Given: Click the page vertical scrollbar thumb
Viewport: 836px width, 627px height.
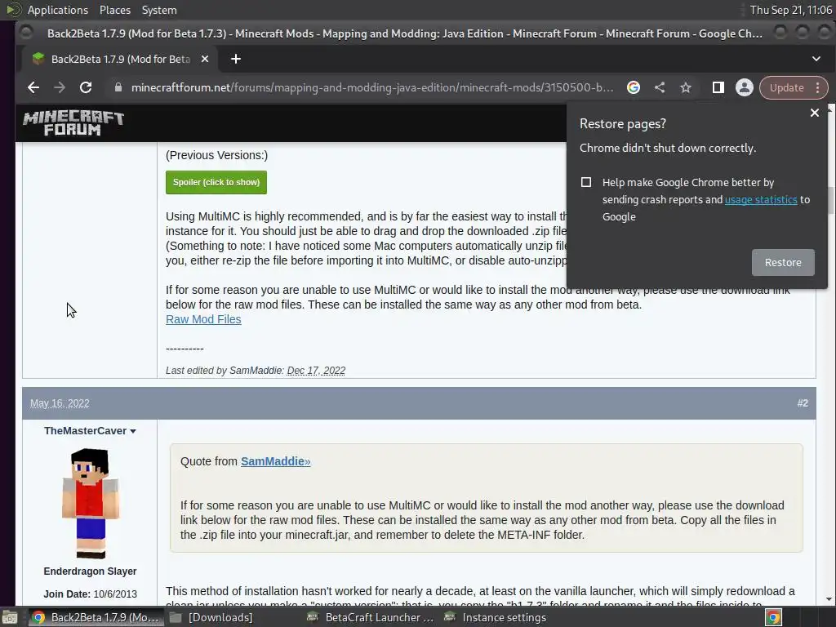Looking at the screenshot, I should click(830, 201).
